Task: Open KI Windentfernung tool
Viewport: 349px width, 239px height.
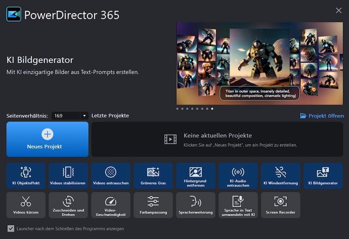Action: (281, 176)
